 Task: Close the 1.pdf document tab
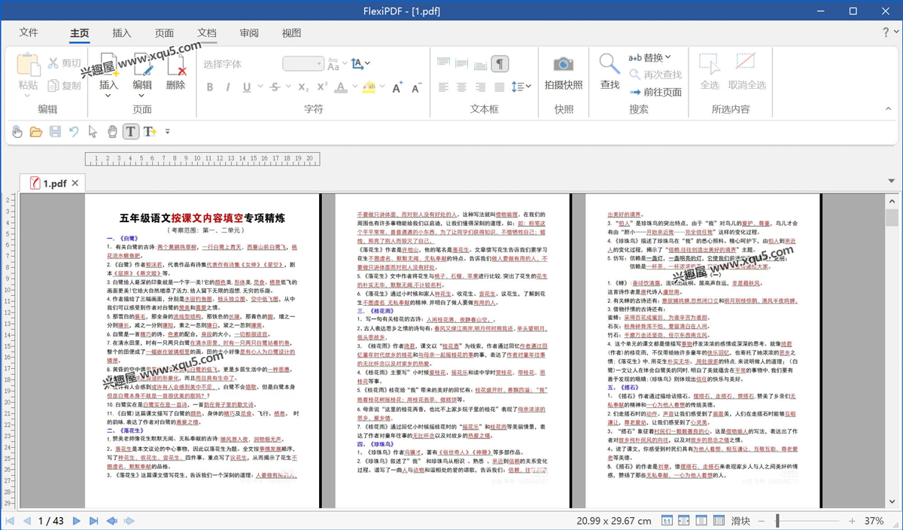(77, 183)
